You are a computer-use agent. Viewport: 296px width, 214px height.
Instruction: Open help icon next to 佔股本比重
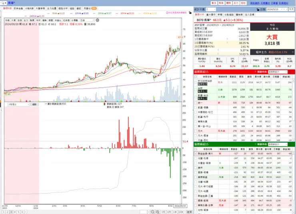[x=218, y=50]
